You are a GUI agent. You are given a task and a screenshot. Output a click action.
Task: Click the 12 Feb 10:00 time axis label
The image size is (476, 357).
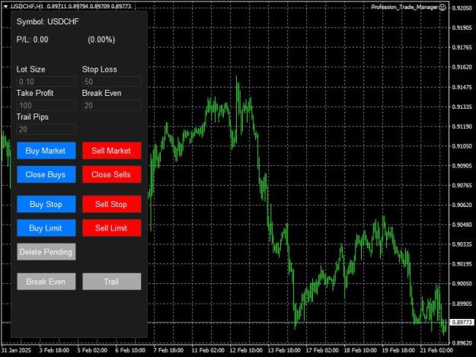(246, 350)
